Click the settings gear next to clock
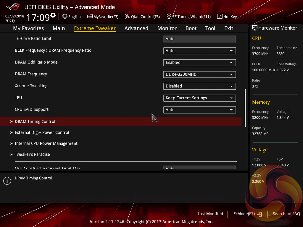 click(53, 15)
